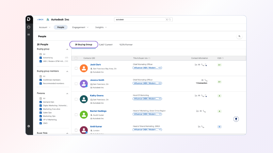Click Rachel Hastings' green avatar
Viewport: 273px width, 153px height.
coord(84,115)
